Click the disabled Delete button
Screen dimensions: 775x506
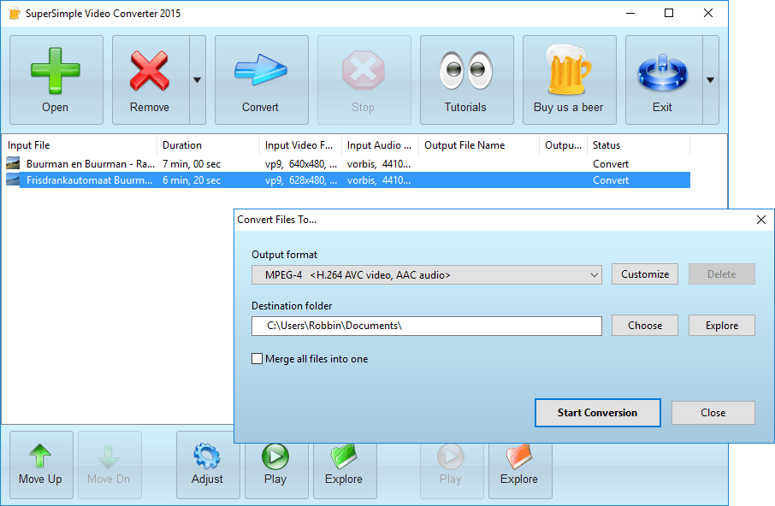coord(722,274)
